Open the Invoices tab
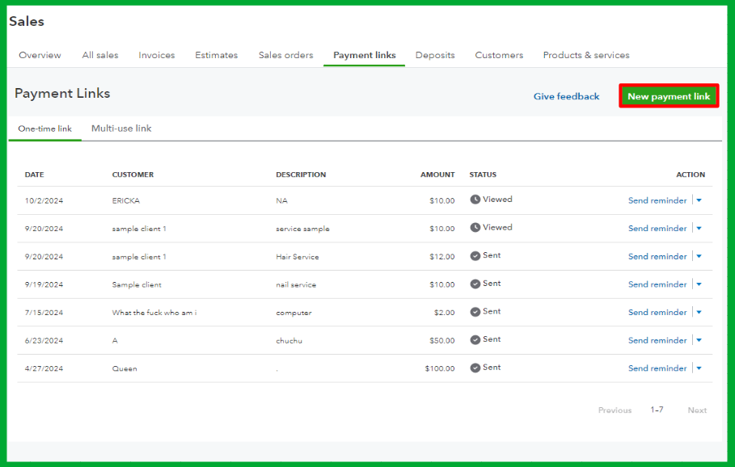The image size is (735, 467). (x=157, y=55)
